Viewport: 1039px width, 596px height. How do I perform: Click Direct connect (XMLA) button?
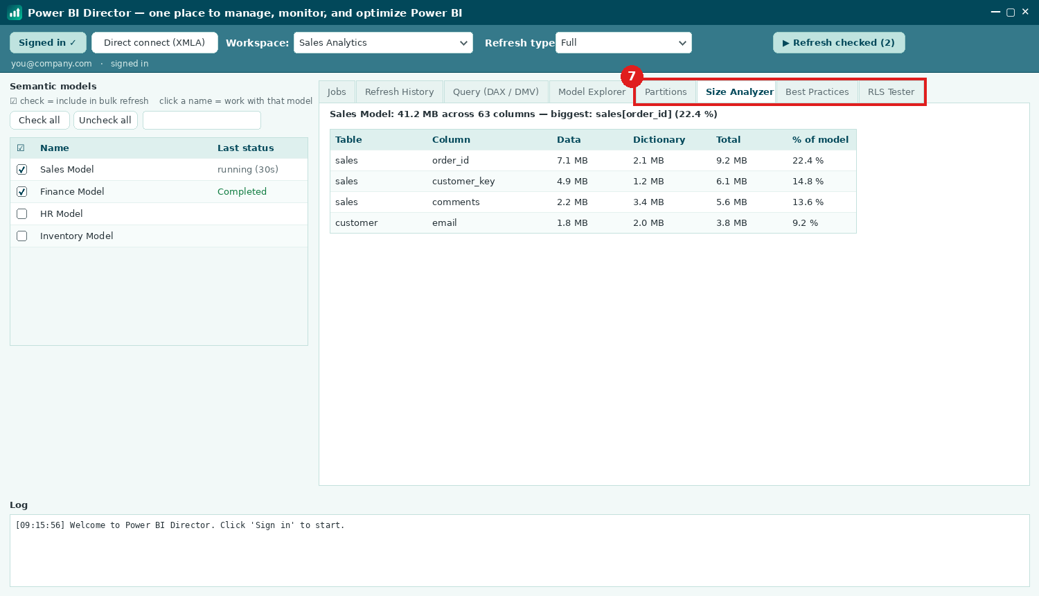(154, 42)
